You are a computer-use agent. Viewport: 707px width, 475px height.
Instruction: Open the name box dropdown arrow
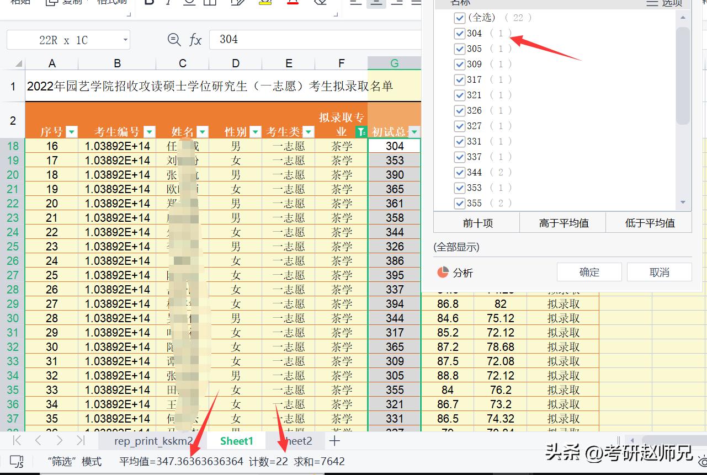click(125, 39)
